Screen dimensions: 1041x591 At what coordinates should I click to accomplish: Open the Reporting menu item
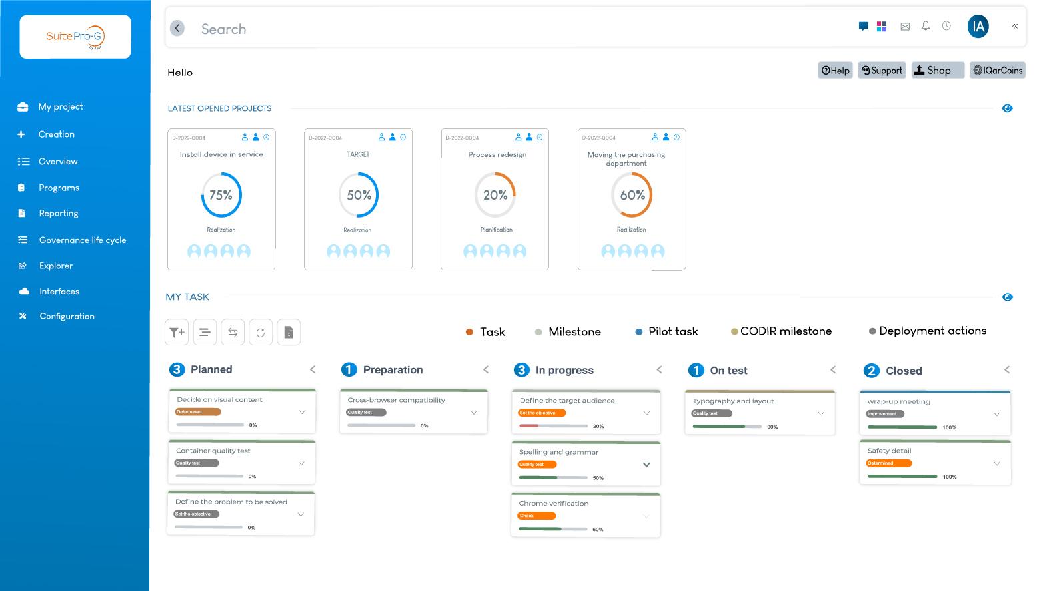(59, 213)
